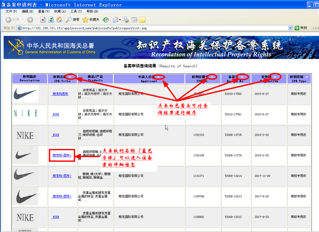This screenshot has height=232, width=319.
Task: Click the green NIKE thumbnail in the T2010-17561 row
Action: [25, 114]
